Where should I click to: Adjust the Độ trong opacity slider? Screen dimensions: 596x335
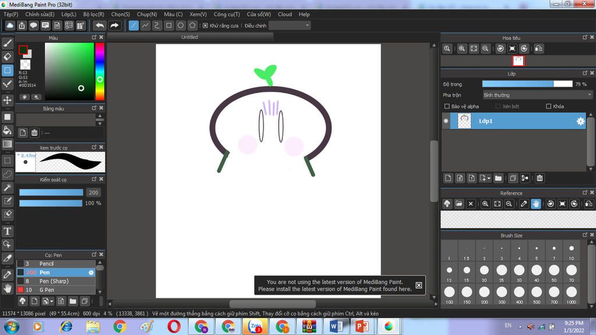click(x=527, y=84)
